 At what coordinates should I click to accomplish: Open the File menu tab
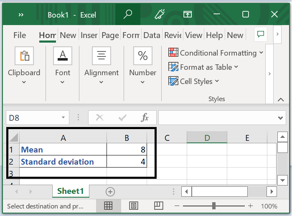[20, 36]
